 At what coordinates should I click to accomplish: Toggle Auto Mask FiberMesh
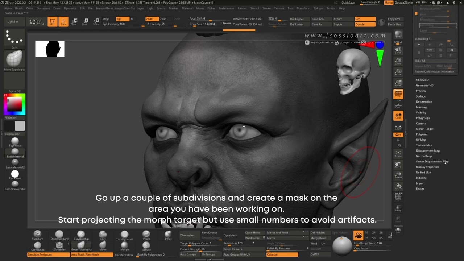(x=92, y=255)
